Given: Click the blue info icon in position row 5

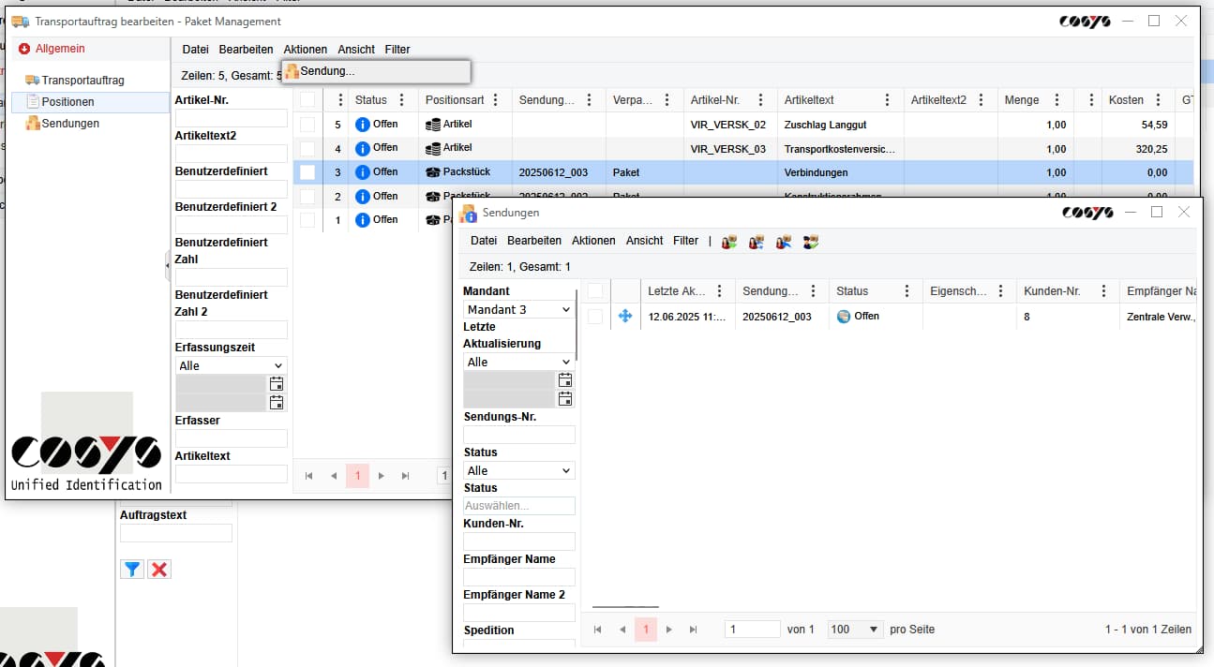Looking at the screenshot, I should coord(363,125).
